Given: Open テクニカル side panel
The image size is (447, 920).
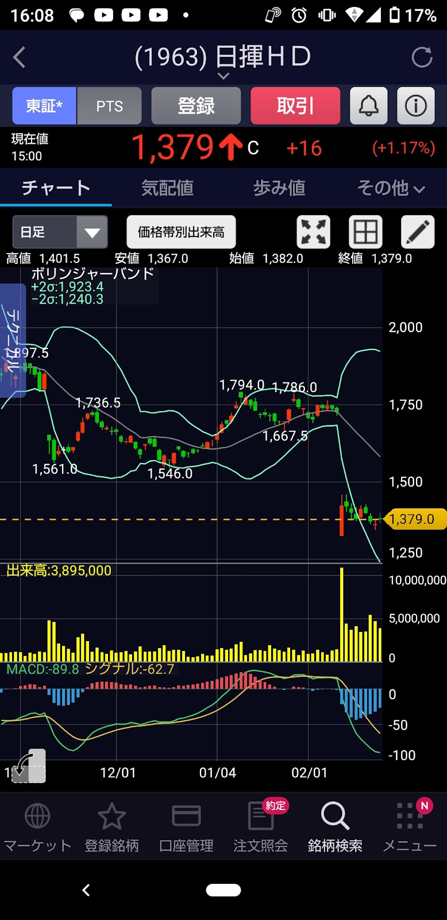Looking at the screenshot, I should (13, 340).
